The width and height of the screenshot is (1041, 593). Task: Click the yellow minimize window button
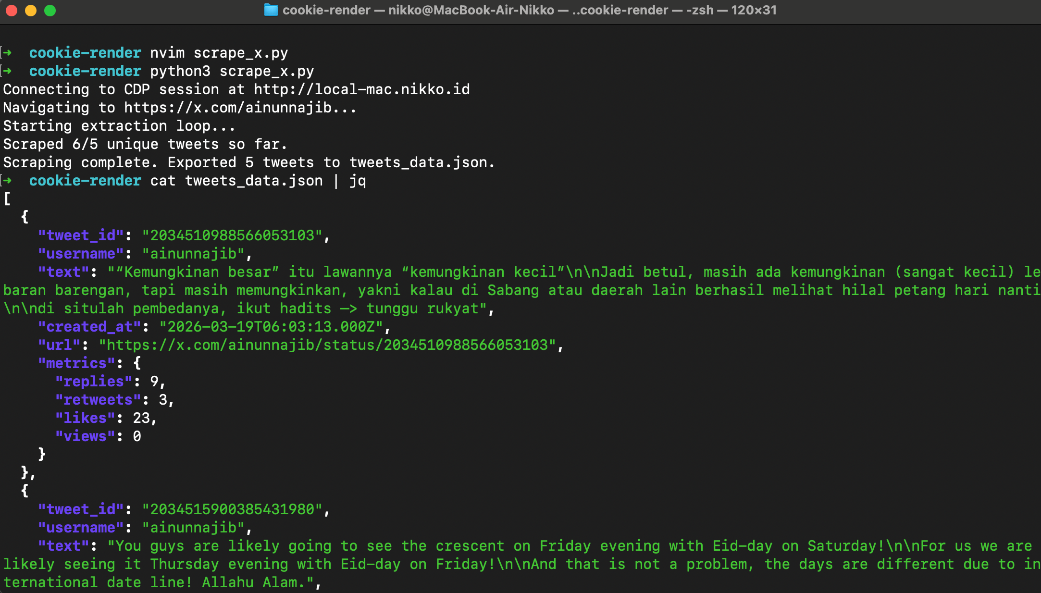point(31,11)
